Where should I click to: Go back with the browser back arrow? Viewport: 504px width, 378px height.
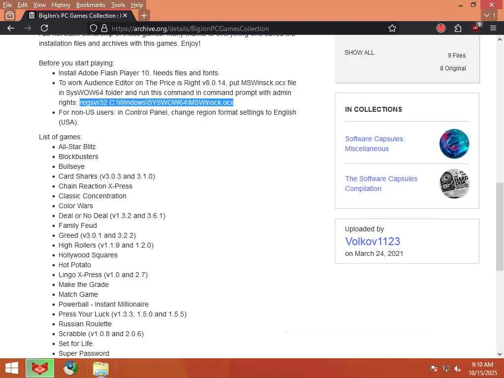tap(11, 28)
